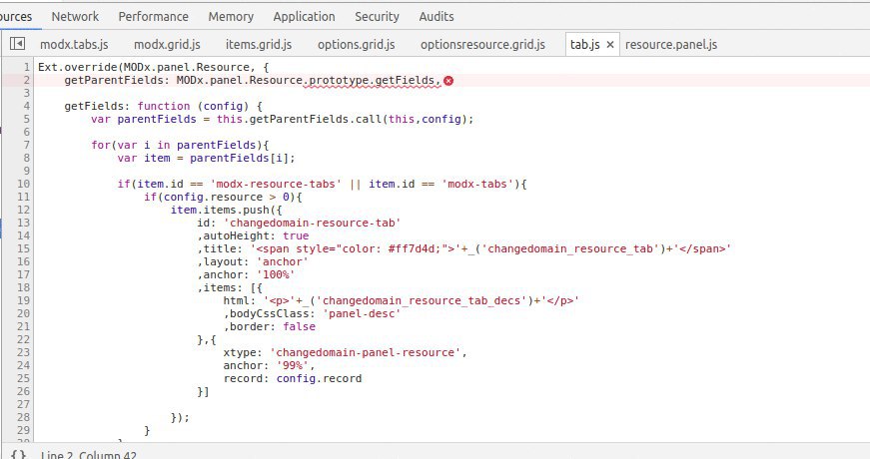870x459 pixels.
Task: Click 'var item = parentFields[i];' line
Action: coord(206,158)
